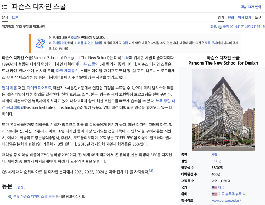Screen dimensions: 265x205
Task: Open the 토론 문서 link in the notice
Action: (211, 43)
